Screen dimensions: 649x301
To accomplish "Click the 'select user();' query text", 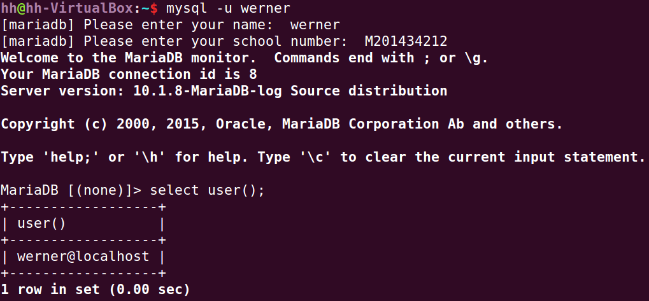I will [x=208, y=190].
